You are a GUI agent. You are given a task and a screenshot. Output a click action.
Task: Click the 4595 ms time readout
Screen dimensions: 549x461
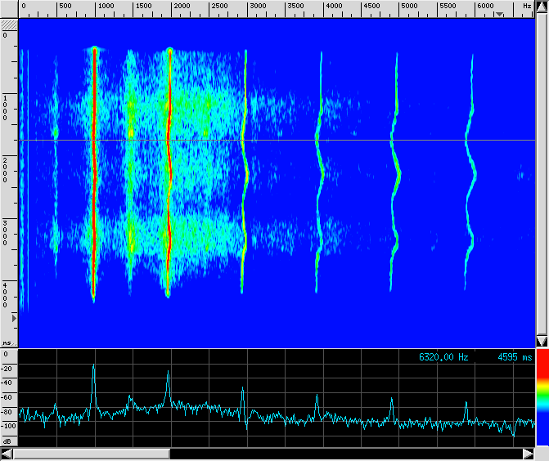514,357
